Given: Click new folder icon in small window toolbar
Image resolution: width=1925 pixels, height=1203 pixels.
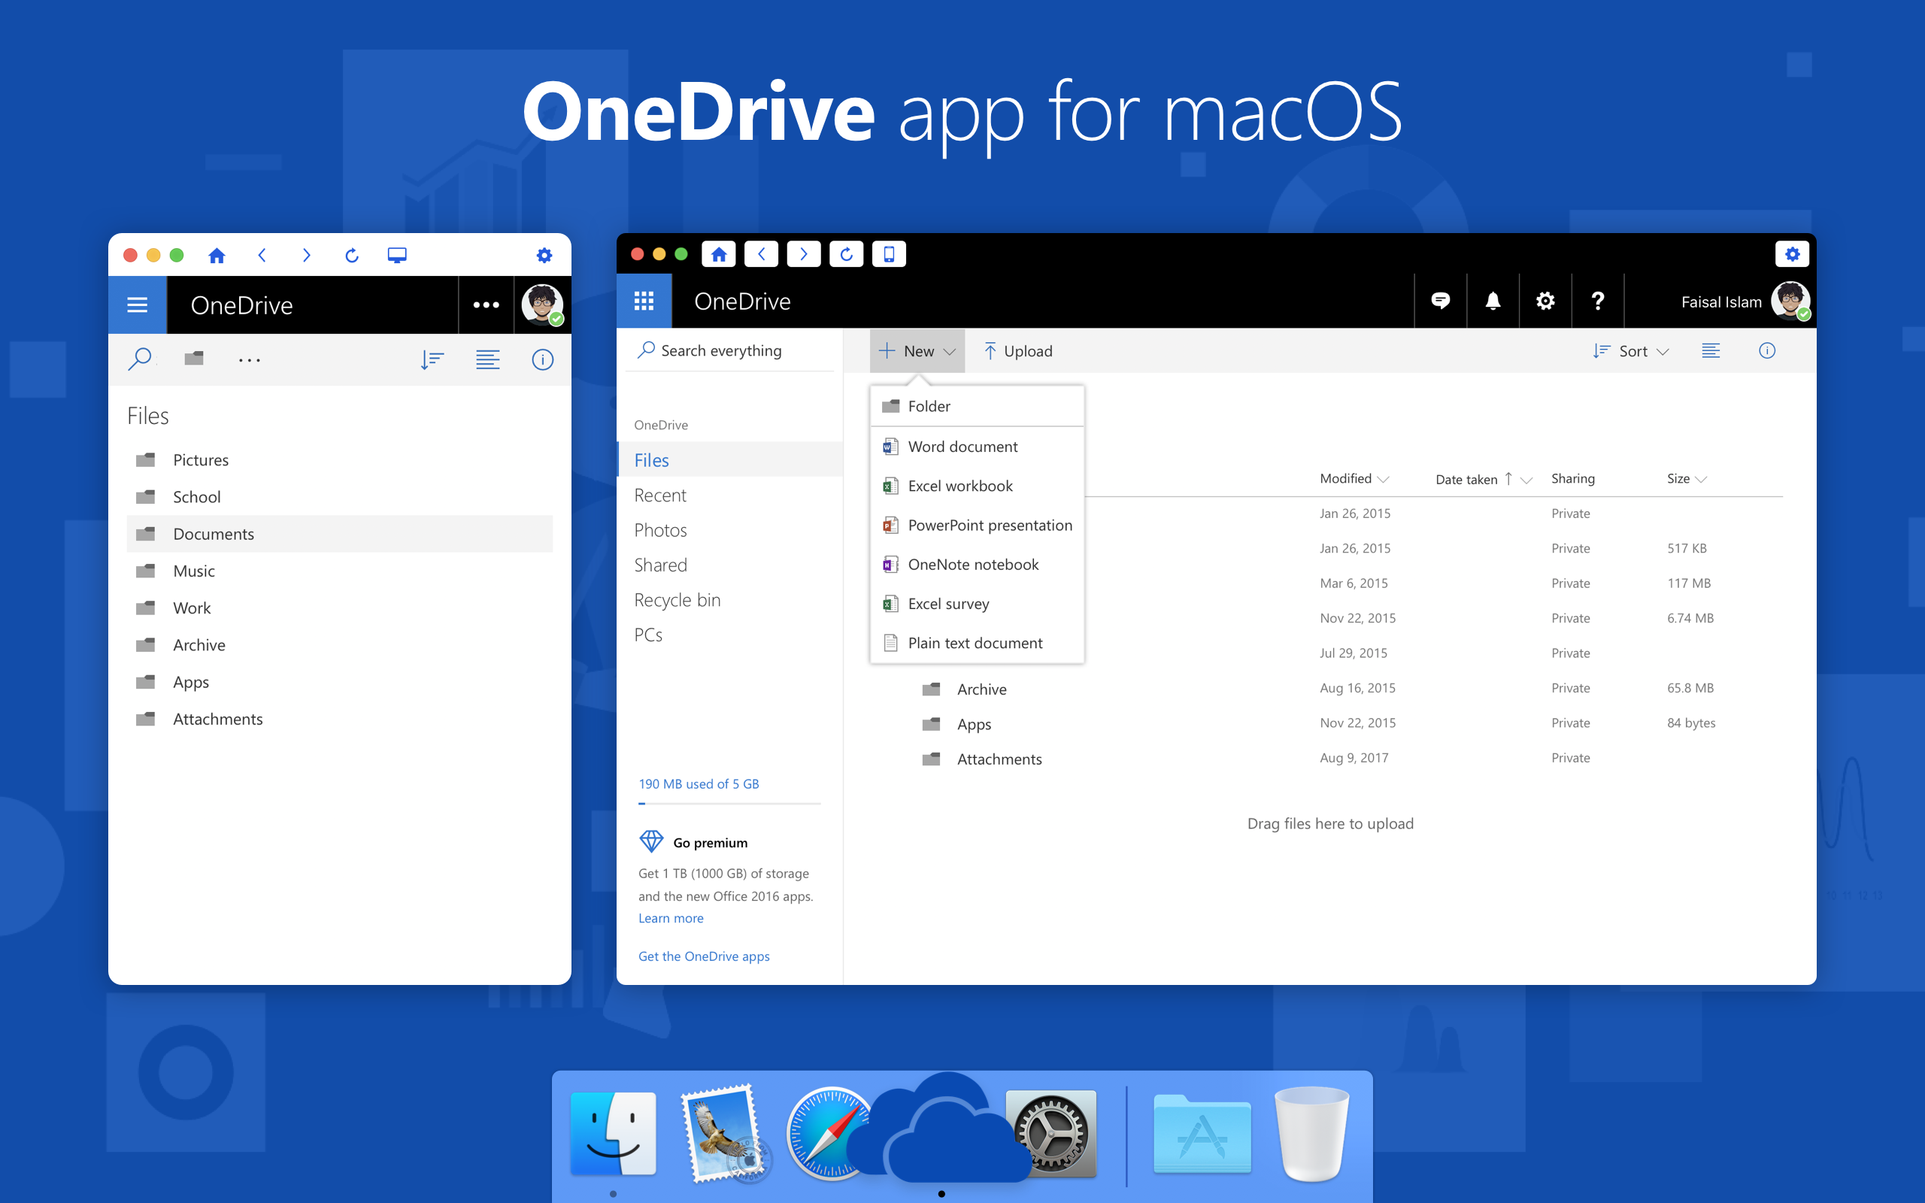Looking at the screenshot, I should click(x=194, y=359).
